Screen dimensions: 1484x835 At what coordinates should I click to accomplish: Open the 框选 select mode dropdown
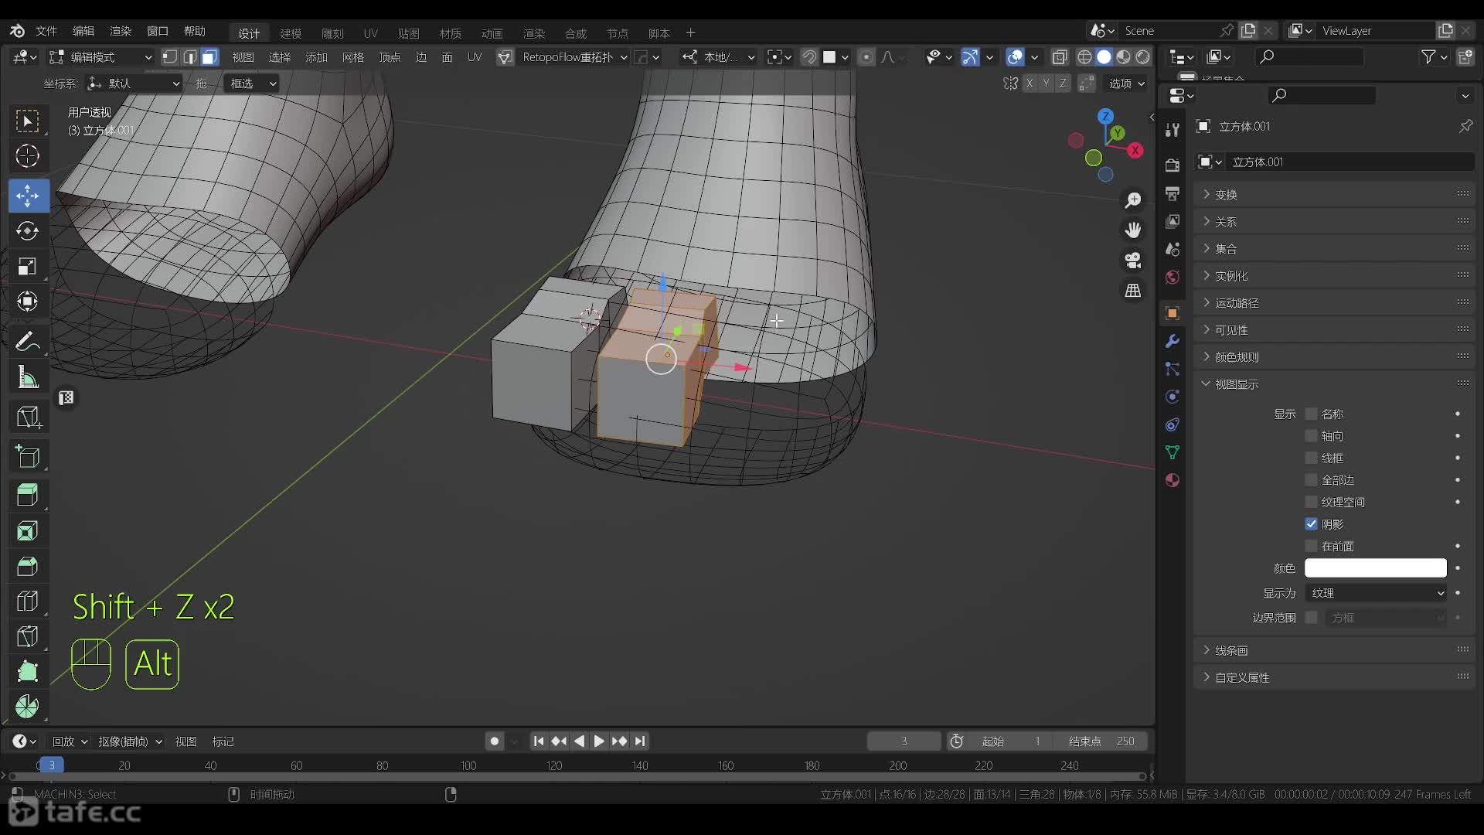tap(251, 83)
